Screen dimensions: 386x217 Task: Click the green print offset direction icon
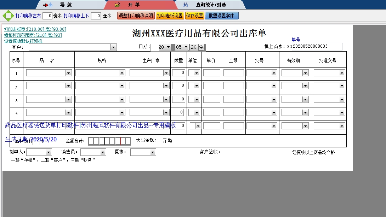[x=8, y=16]
